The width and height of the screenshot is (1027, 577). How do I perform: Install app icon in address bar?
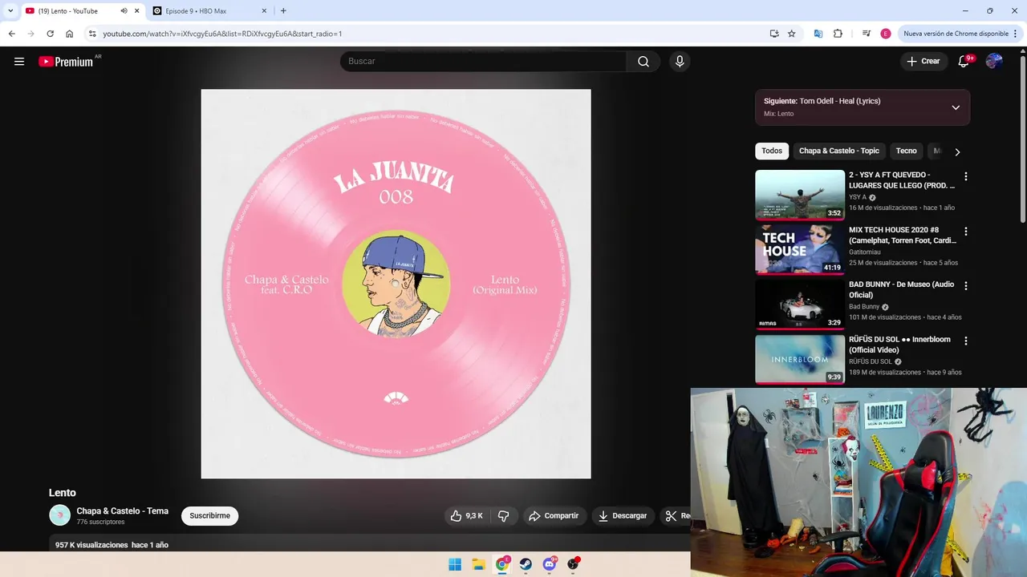(x=774, y=34)
